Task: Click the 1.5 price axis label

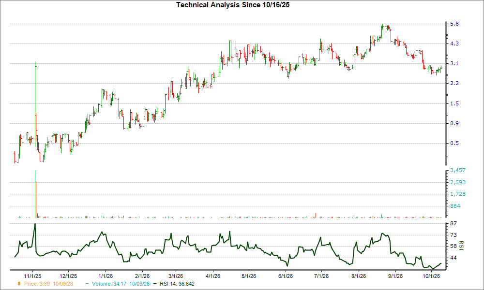Action: [x=454, y=103]
